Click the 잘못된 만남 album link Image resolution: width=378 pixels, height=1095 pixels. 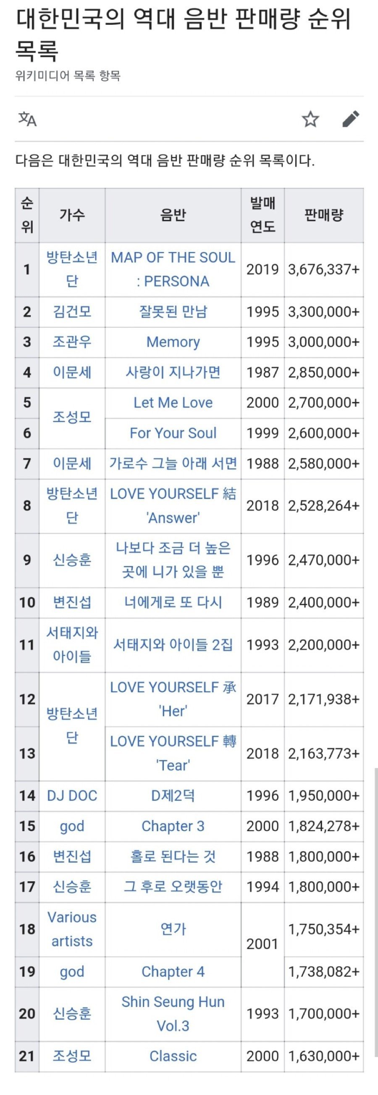173,311
